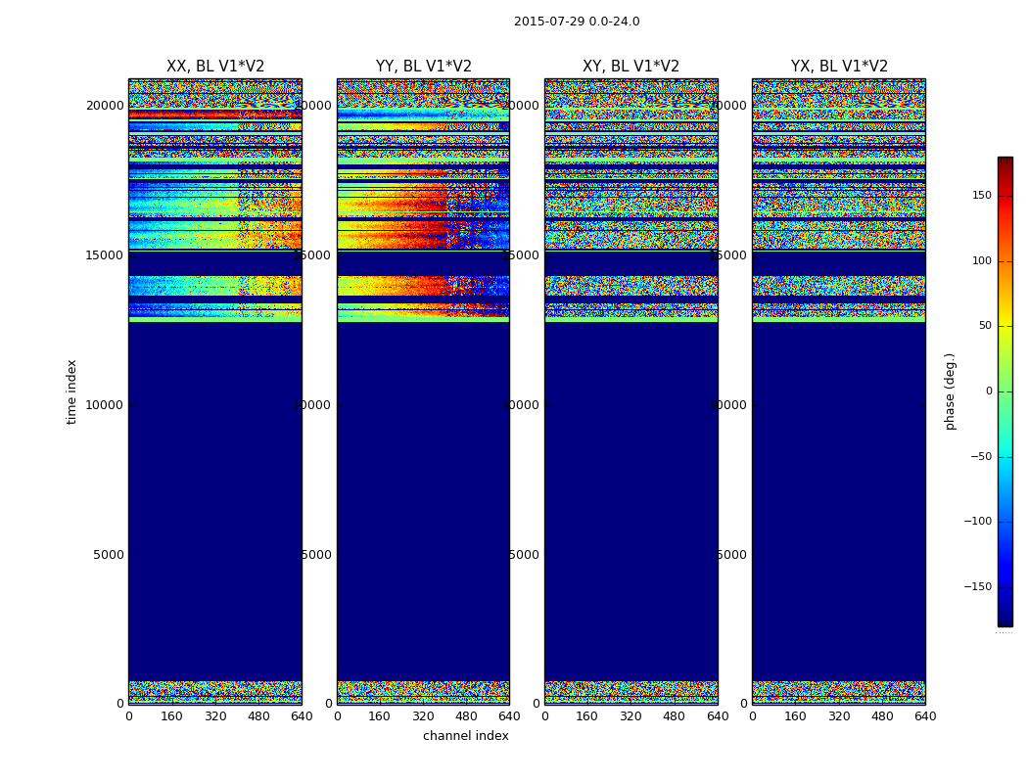The width and height of the screenshot is (1028, 783).
Task: Click the 'channel index' x-axis label
Action: tap(465, 736)
